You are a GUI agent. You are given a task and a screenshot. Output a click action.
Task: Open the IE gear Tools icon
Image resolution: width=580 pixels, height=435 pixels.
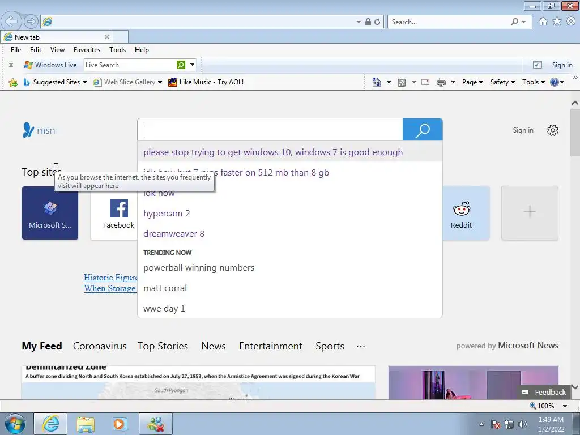571,22
